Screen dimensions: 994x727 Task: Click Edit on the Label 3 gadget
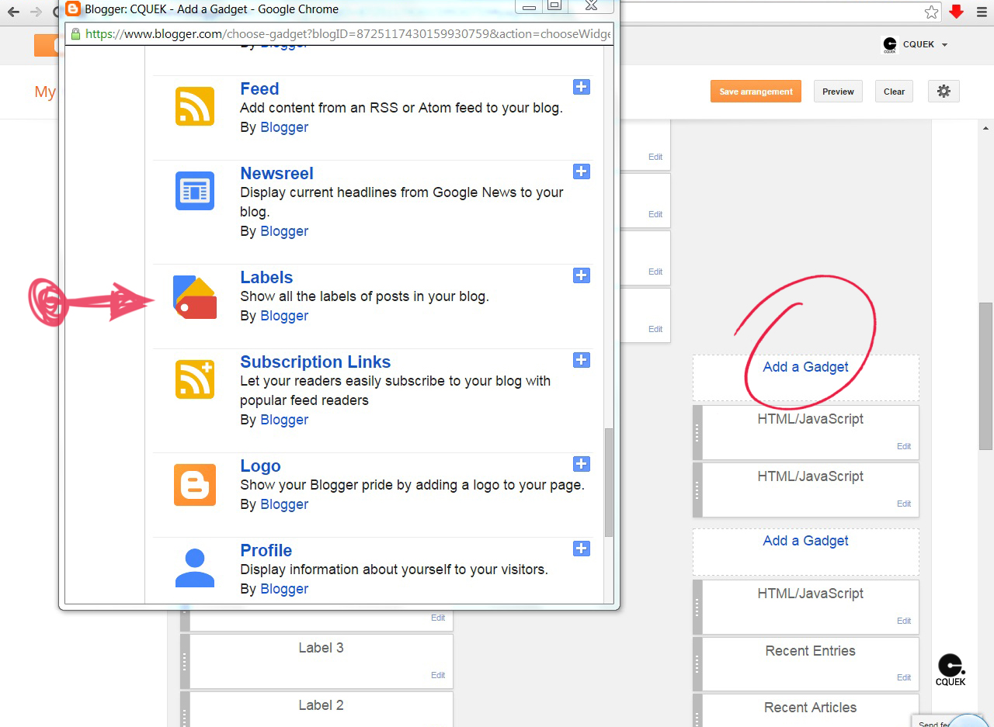pos(438,675)
